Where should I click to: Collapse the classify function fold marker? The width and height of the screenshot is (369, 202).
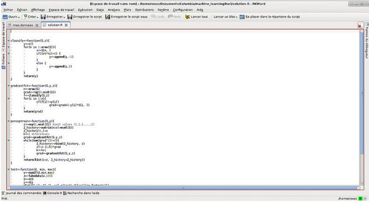pyautogui.click(x=9, y=41)
